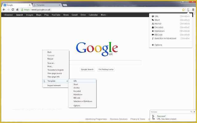Open Images in the Google bar
Screen dimensions: 197x123
point(30,15)
